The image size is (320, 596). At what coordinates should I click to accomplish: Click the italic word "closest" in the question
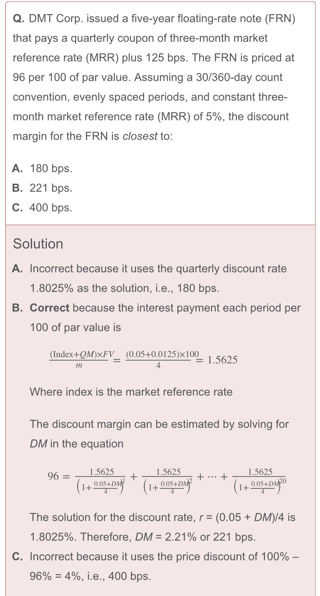point(140,137)
